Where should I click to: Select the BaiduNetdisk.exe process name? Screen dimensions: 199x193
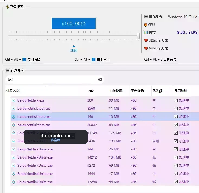(x=31, y=100)
